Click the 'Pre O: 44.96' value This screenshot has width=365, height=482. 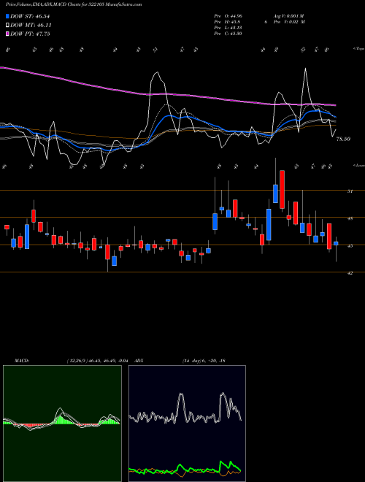[x=228, y=16]
